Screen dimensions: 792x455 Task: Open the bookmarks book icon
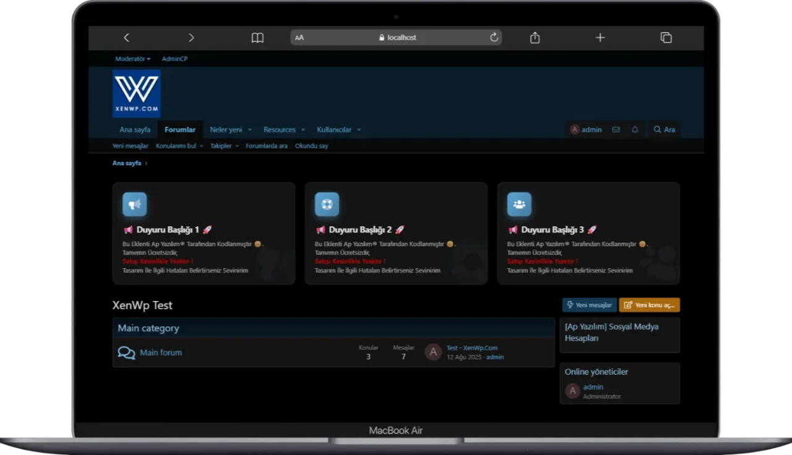[x=257, y=38]
